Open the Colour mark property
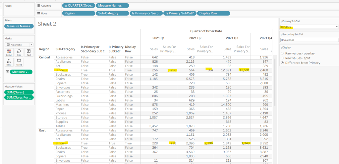The height and width of the screenshot is (164, 339). (x=9, y=52)
